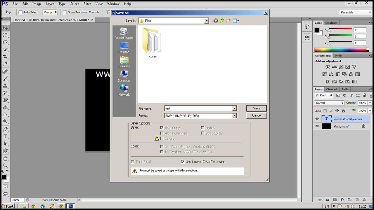Select the Horizontal Type tool

click(5, 136)
